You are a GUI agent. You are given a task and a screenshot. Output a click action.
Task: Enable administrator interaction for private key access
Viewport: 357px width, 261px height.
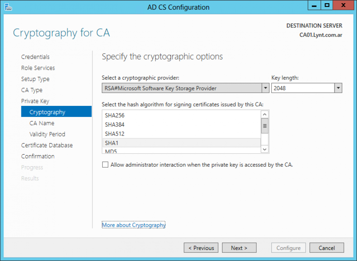[105, 165]
